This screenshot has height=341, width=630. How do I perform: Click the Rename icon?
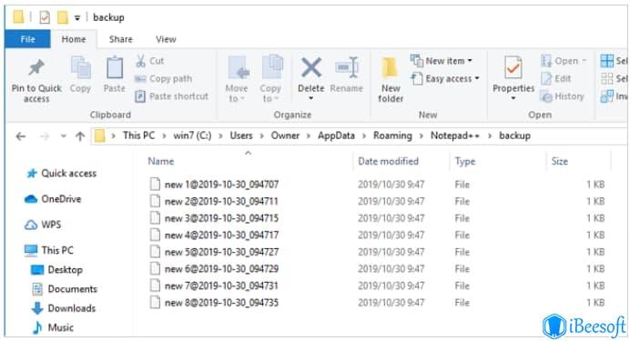click(346, 67)
